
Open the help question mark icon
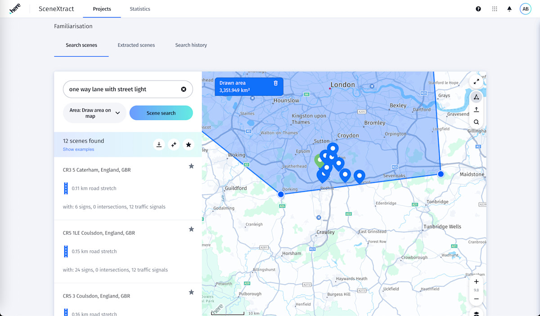(x=478, y=9)
